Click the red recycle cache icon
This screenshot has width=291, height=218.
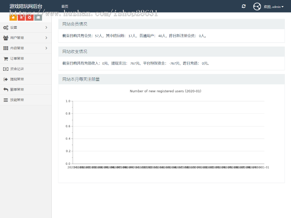point(29,17)
